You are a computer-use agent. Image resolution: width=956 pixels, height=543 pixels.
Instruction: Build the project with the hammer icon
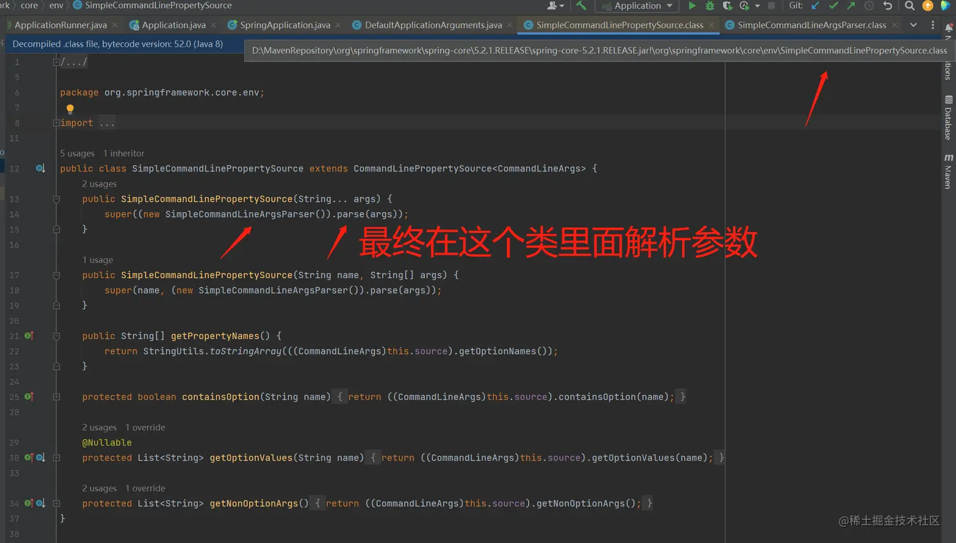coord(582,6)
